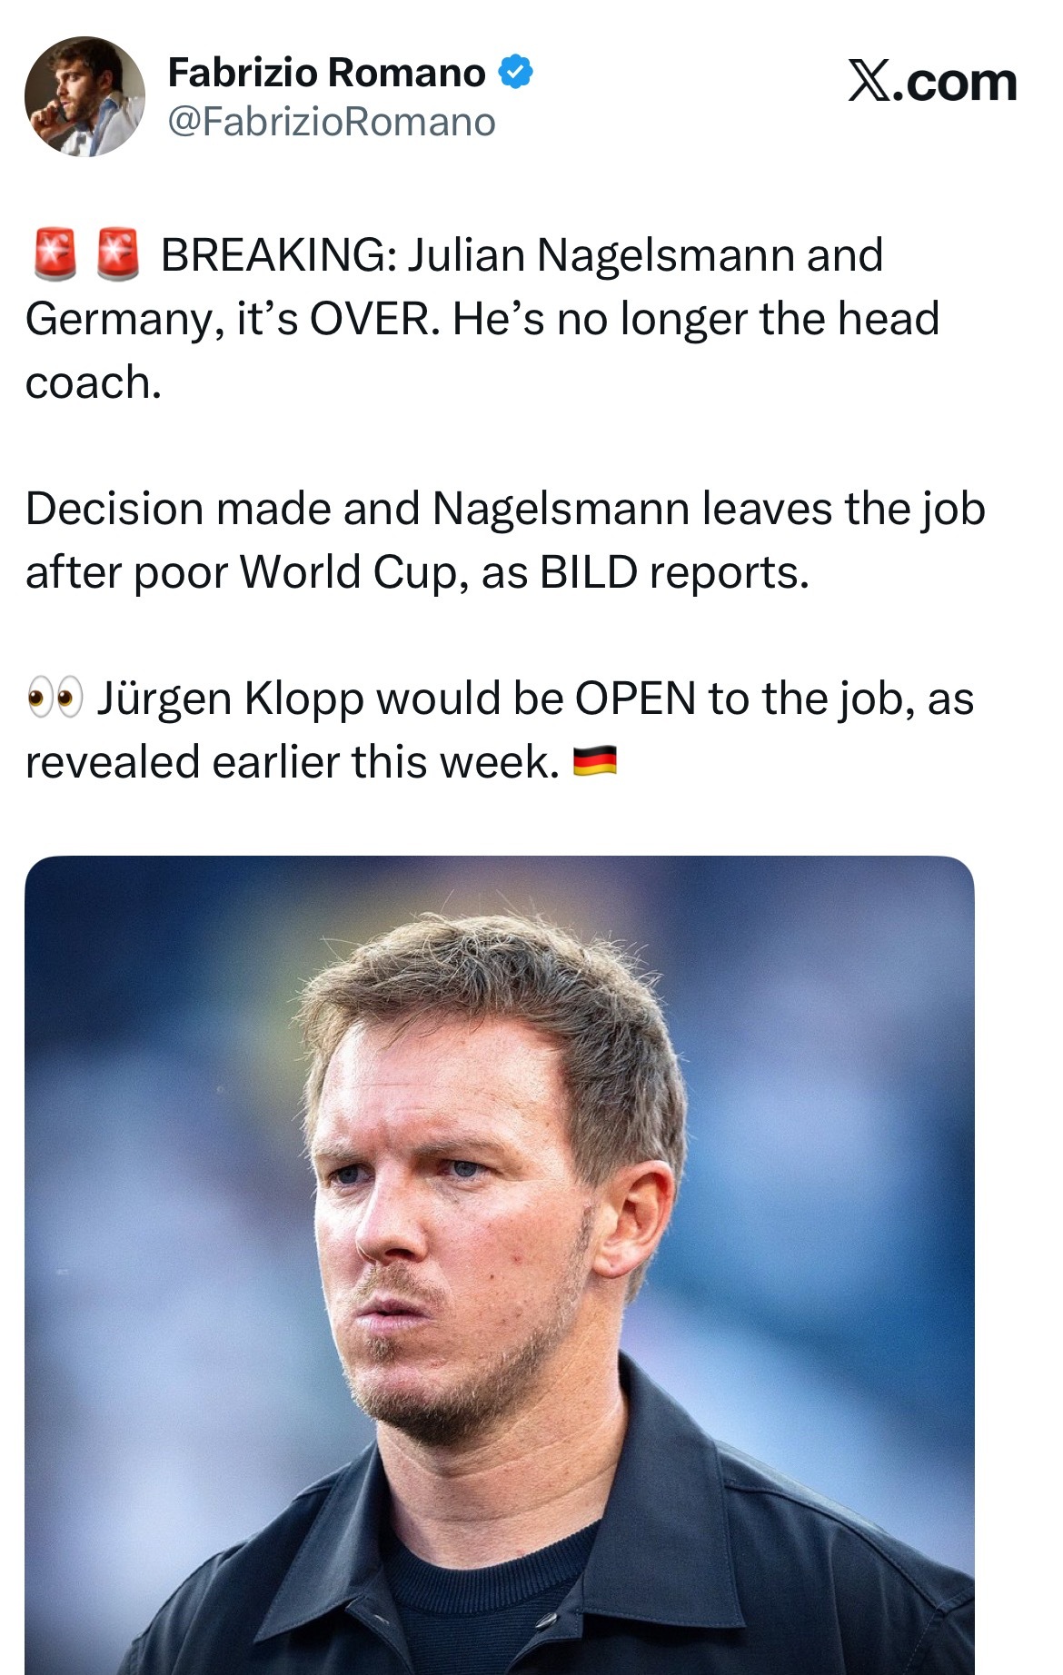
Task: Click 'revealed earlier this week' text
Action: (292, 761)
